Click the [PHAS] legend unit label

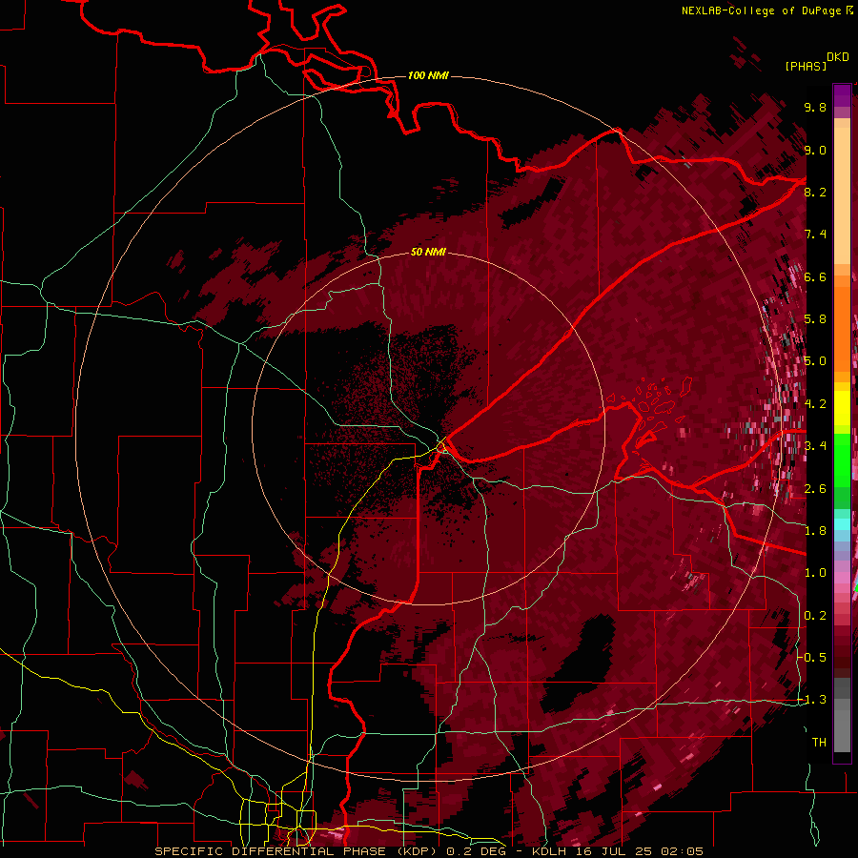(x=806, y=66)
